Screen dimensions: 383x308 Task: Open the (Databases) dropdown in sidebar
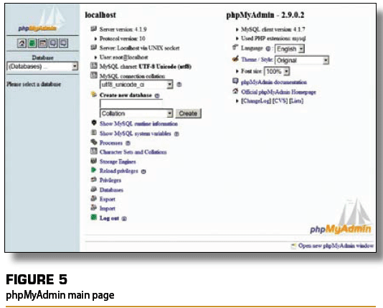click(42, 67)
